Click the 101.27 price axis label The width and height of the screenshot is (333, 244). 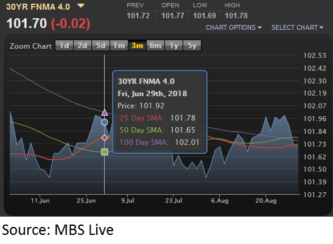(315, 195)
